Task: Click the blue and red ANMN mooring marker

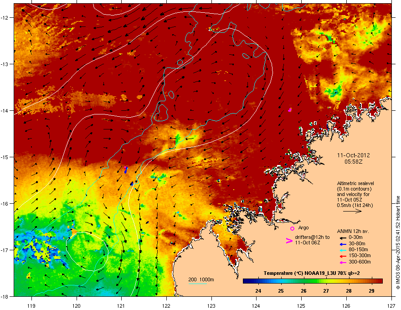Action: tap(126, 170)
